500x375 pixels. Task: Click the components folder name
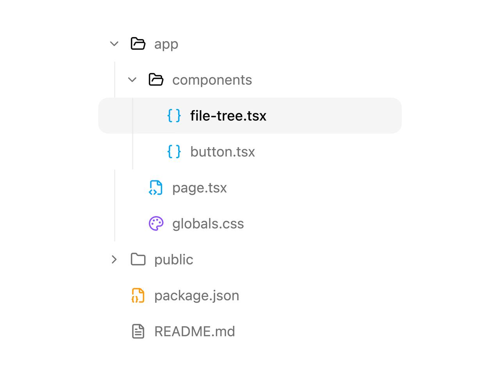(212, 80)
